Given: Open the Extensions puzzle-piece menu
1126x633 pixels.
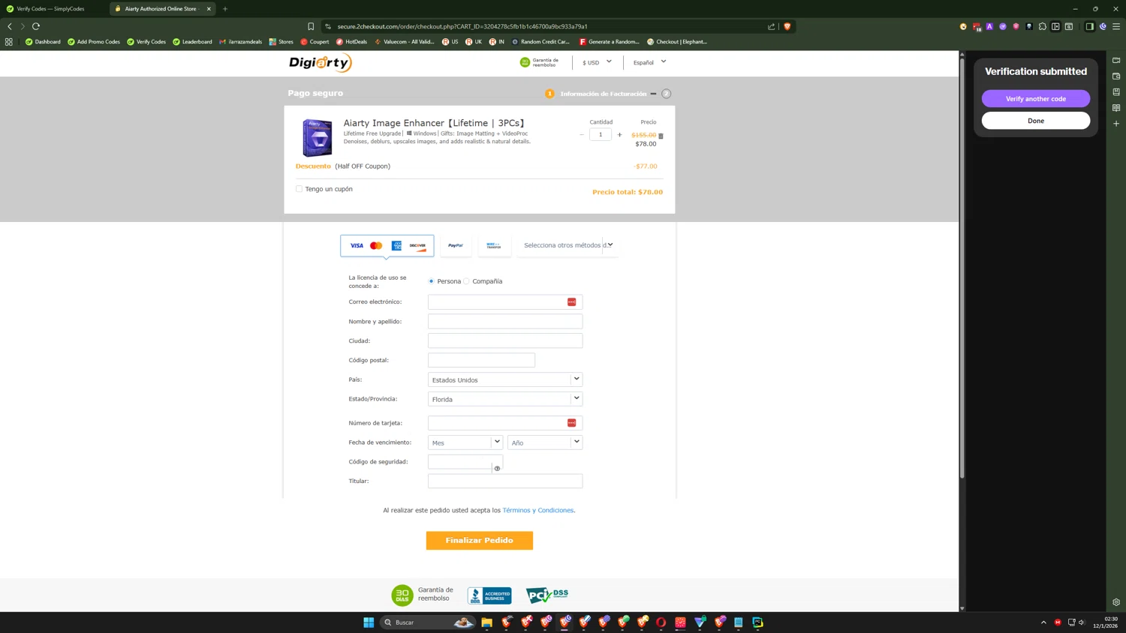Looking at the screenshot, I should tap(1042, 26).
